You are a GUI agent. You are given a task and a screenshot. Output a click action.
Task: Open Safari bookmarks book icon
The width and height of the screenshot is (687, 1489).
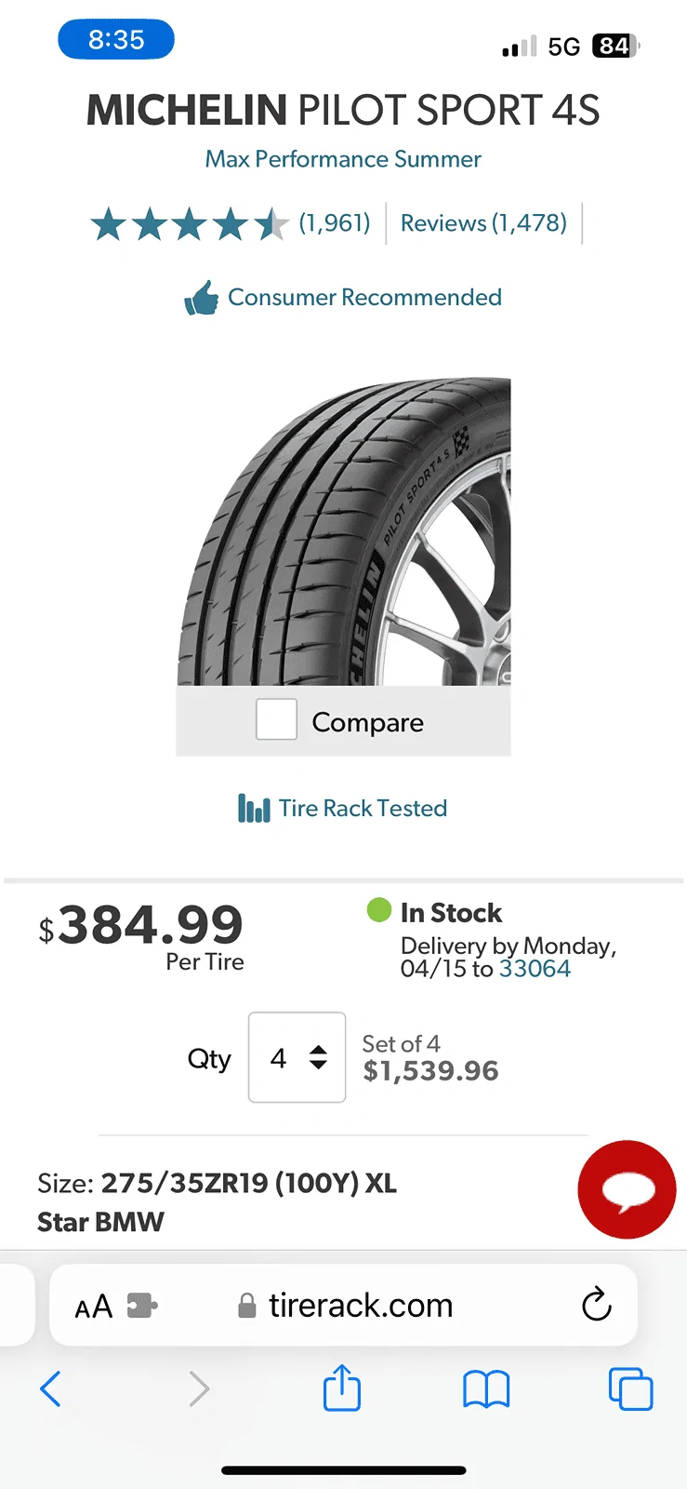485,1389
